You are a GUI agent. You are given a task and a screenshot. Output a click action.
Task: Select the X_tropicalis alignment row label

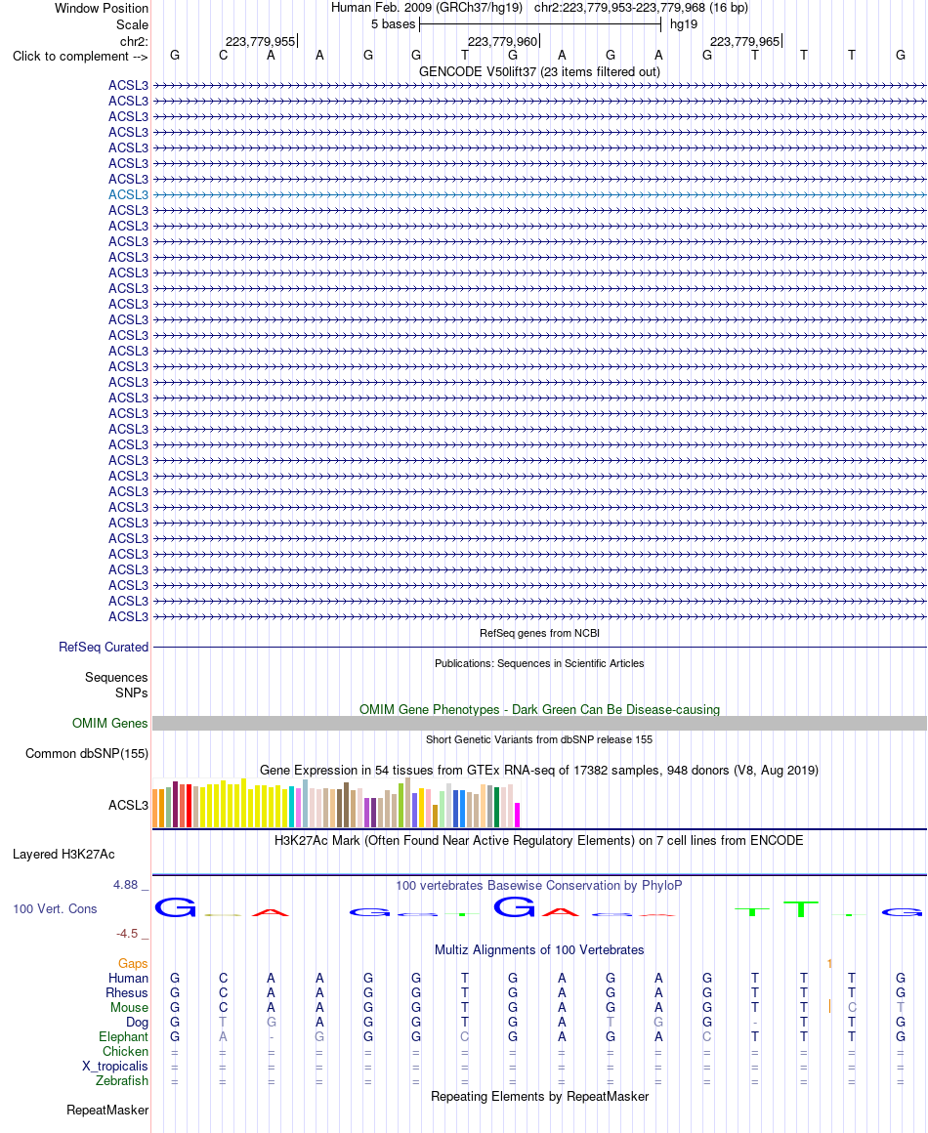[115, 1067]
